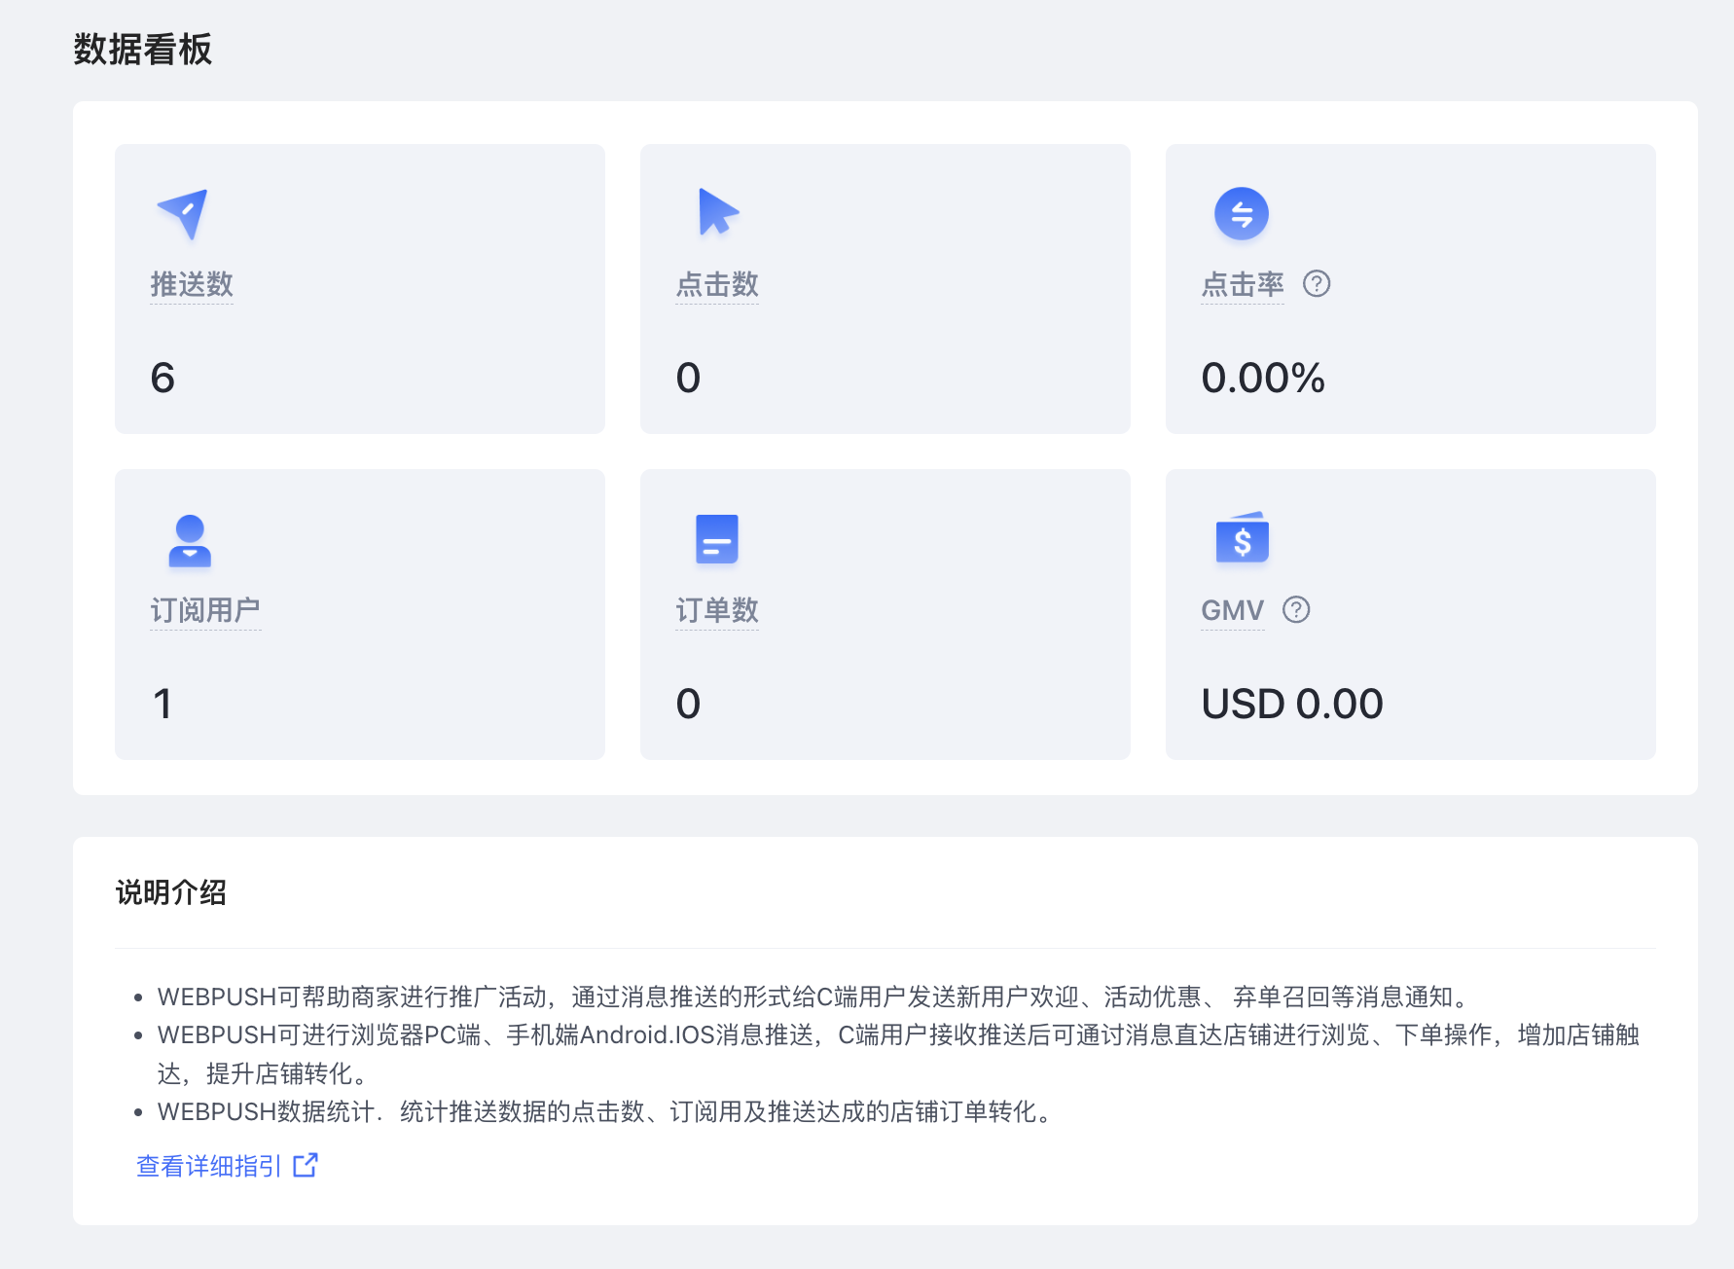Select the 0 value under 点击数
The width and height of the screenshot is (1734, 1269).
point(688,378)
